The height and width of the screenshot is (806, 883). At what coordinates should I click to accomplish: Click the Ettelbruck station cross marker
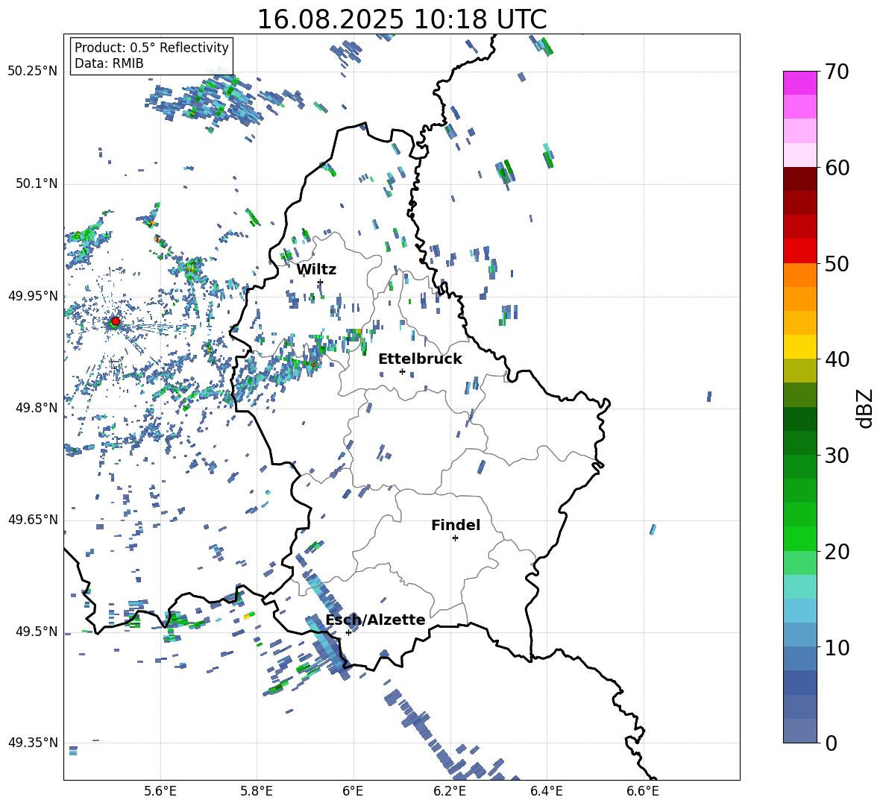pos(402,371)
